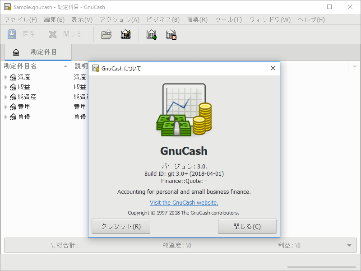Open the column selector arrow at right
Image resolution: width=361 pixels, height=271 pixels.
(x=354, y=66)
